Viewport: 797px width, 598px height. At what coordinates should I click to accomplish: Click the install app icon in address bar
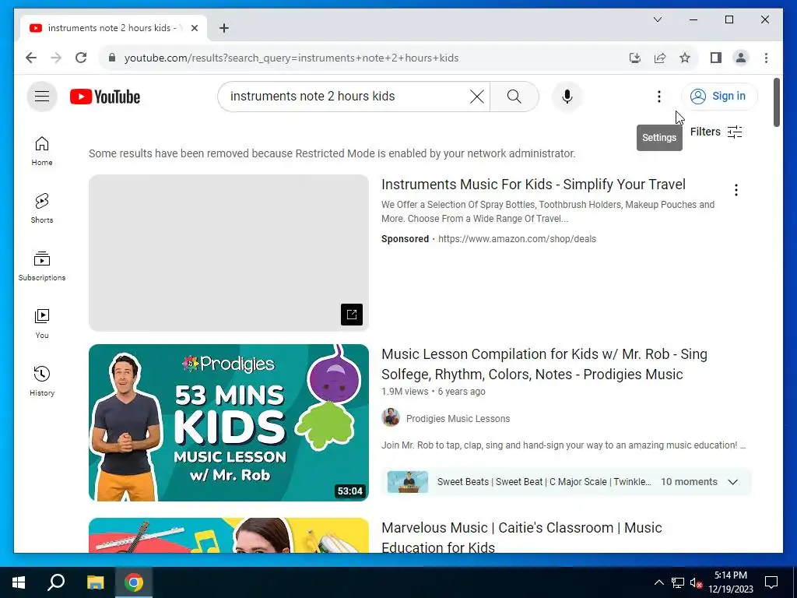635,58
